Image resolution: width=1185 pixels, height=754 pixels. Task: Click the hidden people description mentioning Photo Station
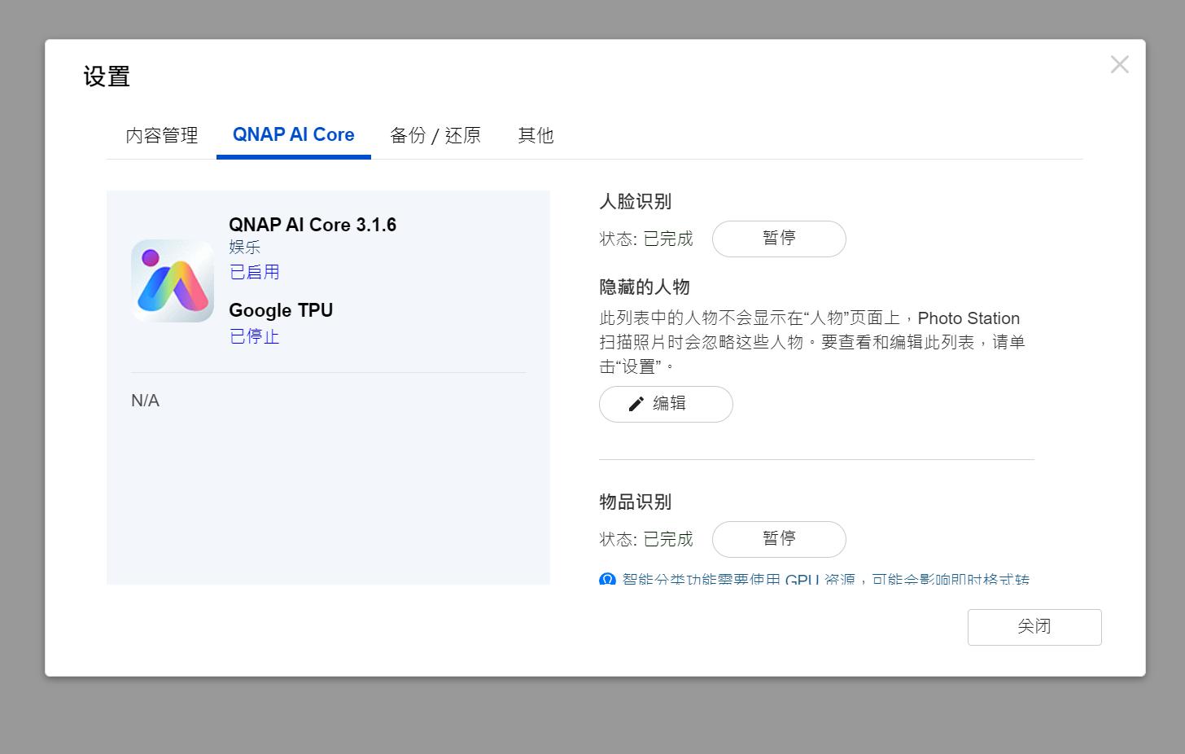(x=812, y=342)
